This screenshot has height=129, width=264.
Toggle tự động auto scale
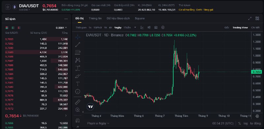(x=255, y=123)
